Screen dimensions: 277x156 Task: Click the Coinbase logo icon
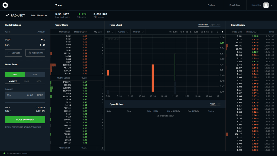tap(5, 5)
